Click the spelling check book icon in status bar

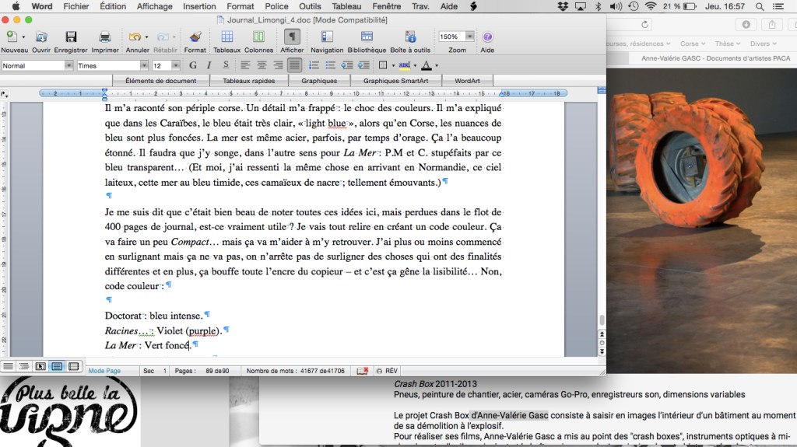363,371
